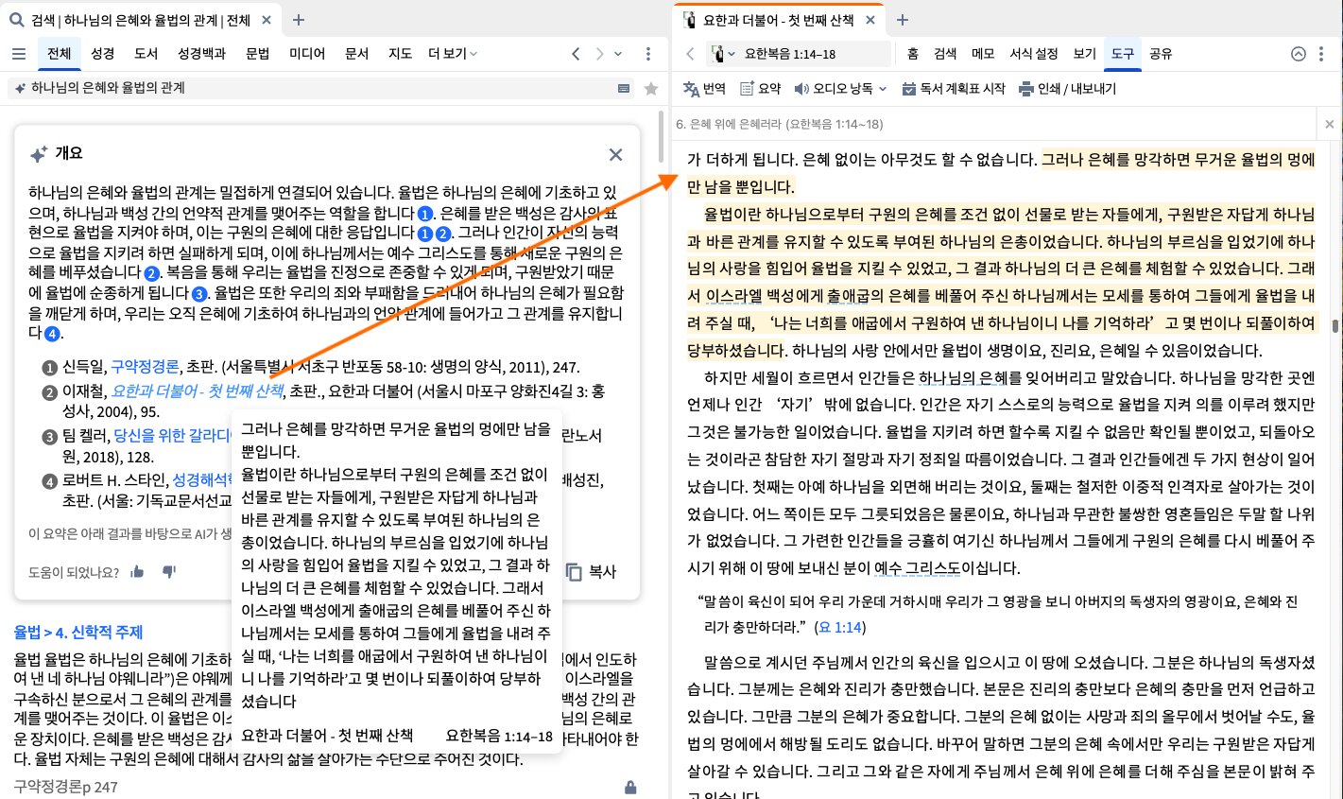Open the 구약정경론 citation link
Image resolution: width=1343 pixels, height=799 pixels.
(145, 367)
